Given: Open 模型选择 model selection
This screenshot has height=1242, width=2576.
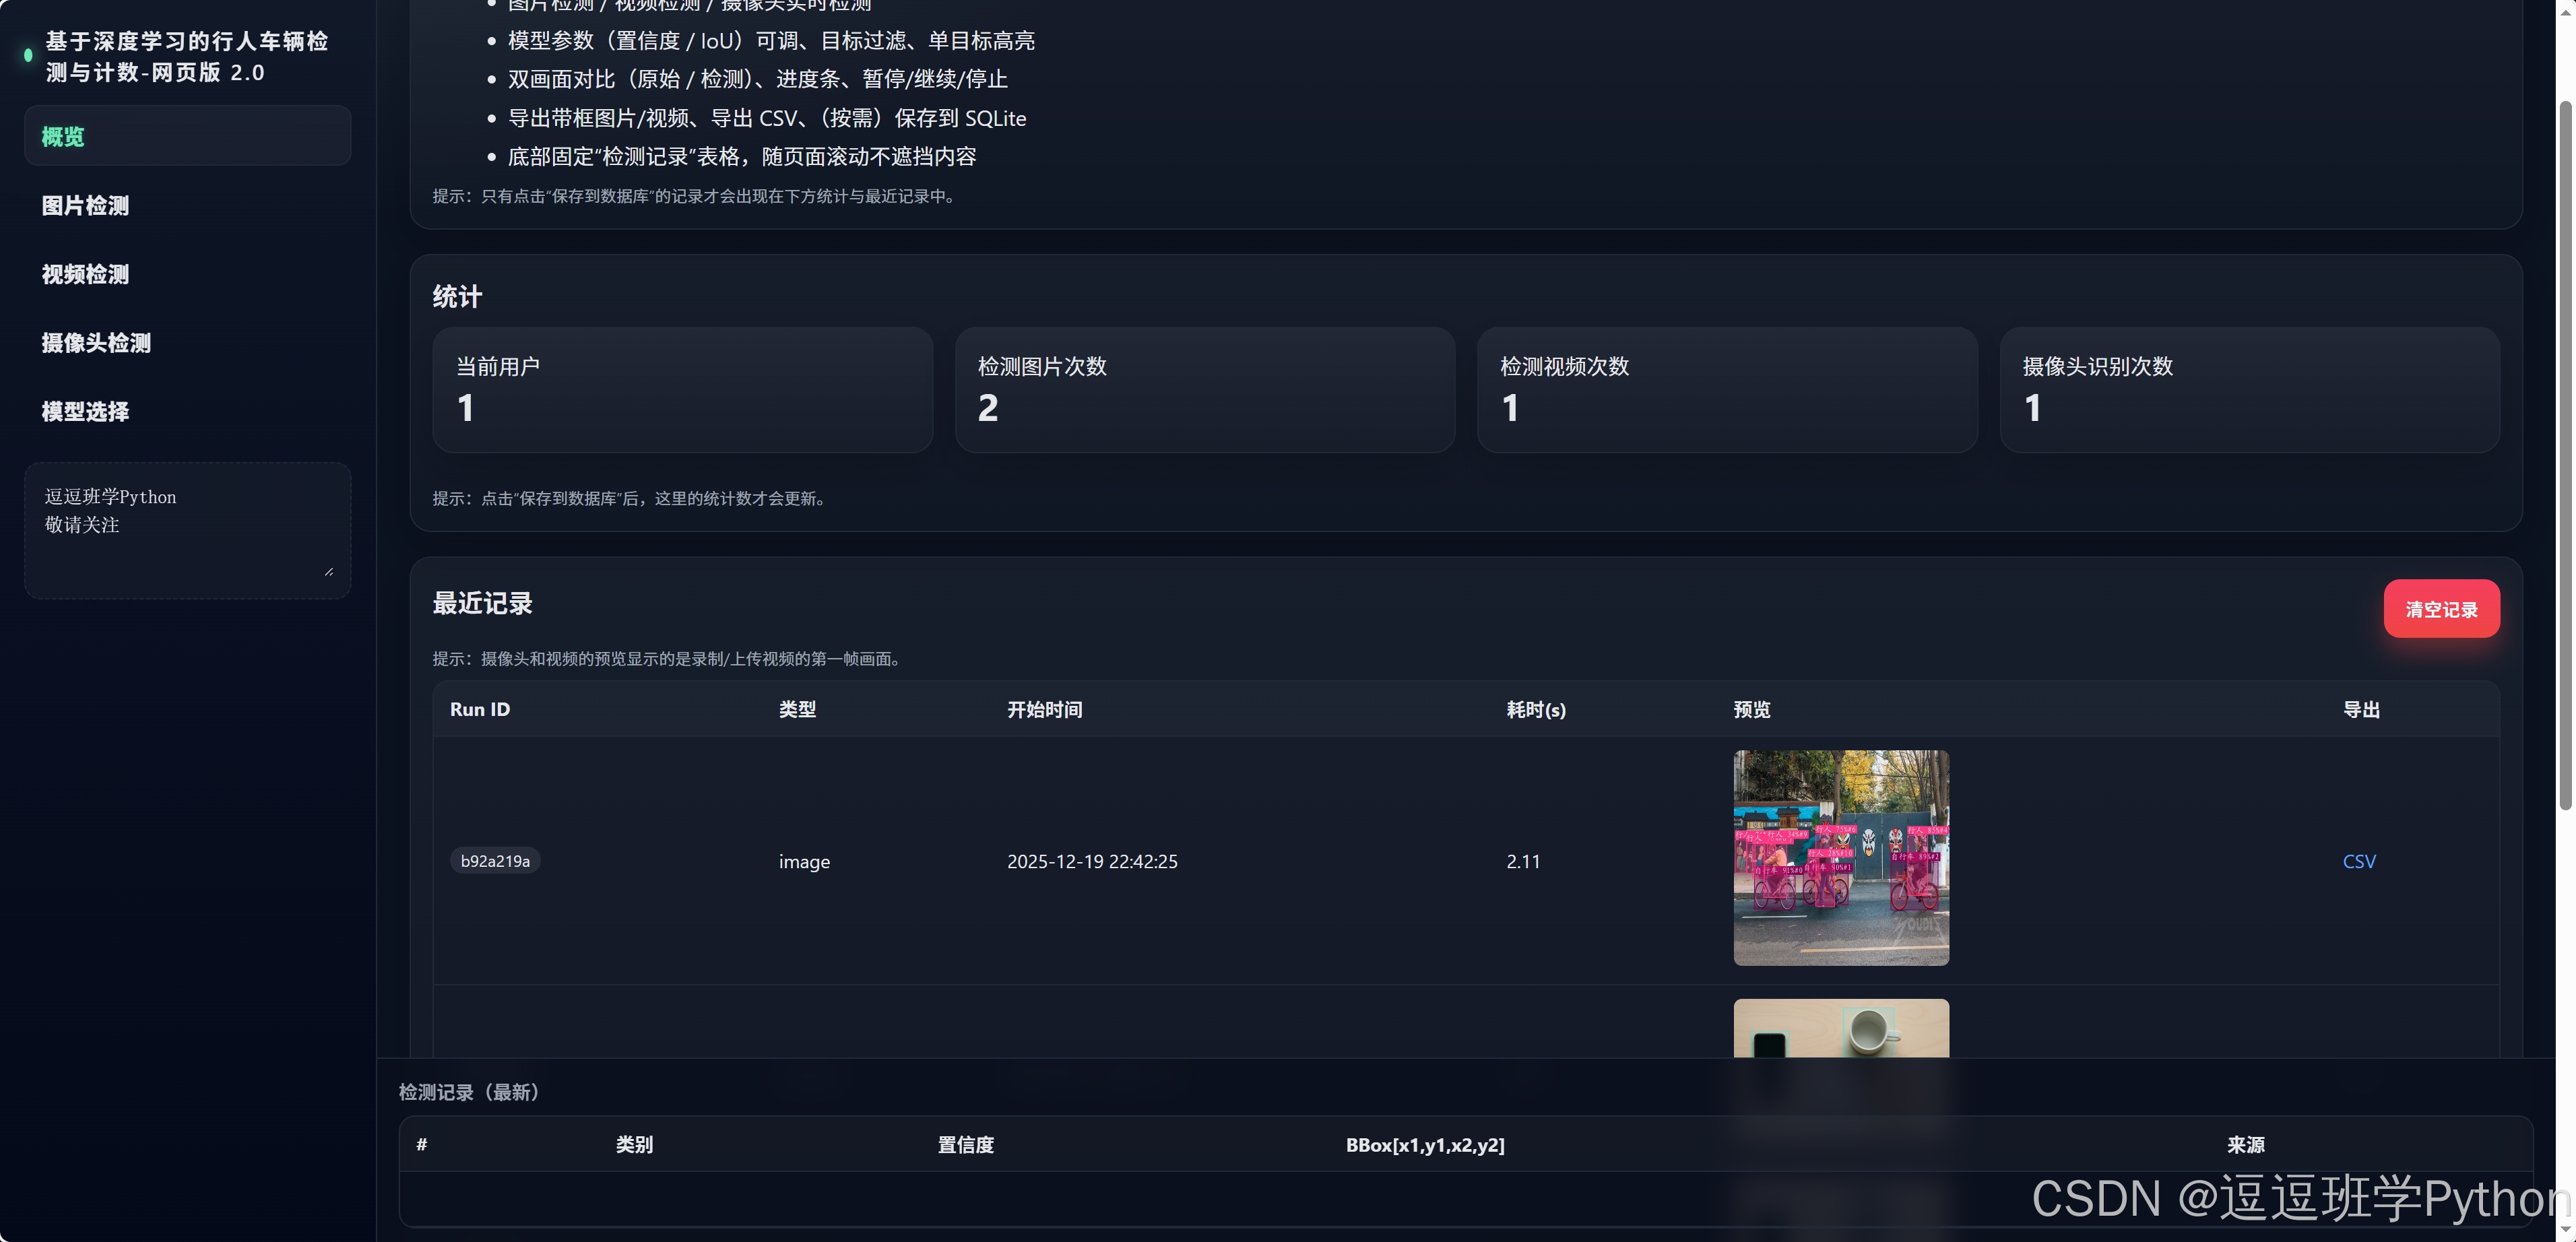Looking at the screenshot, I should coord(85,411).
